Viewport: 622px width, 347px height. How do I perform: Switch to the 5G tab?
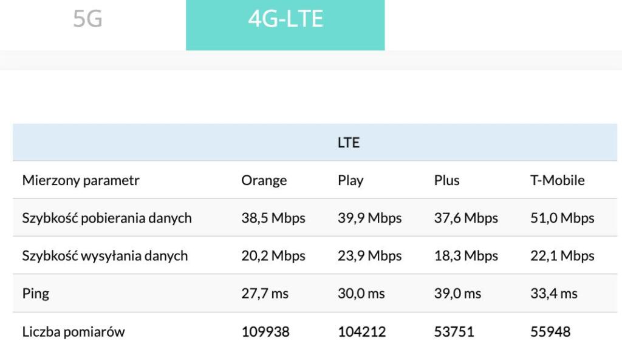point(87,19)
